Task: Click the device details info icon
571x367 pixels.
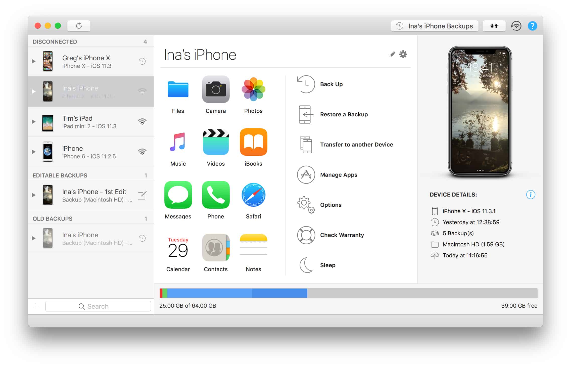Action: 531,195
